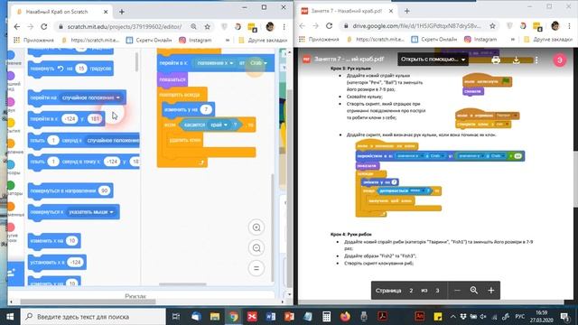This screenshot has width=578, height=325.
Task: Open Instagram bookmark in Drive window
Action: click(x=480, y=39)
